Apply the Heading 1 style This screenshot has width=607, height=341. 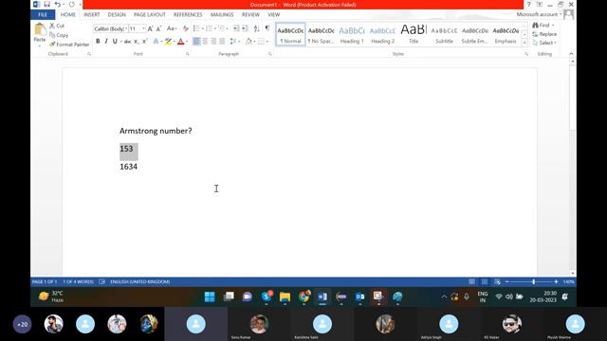pos(352,34)
